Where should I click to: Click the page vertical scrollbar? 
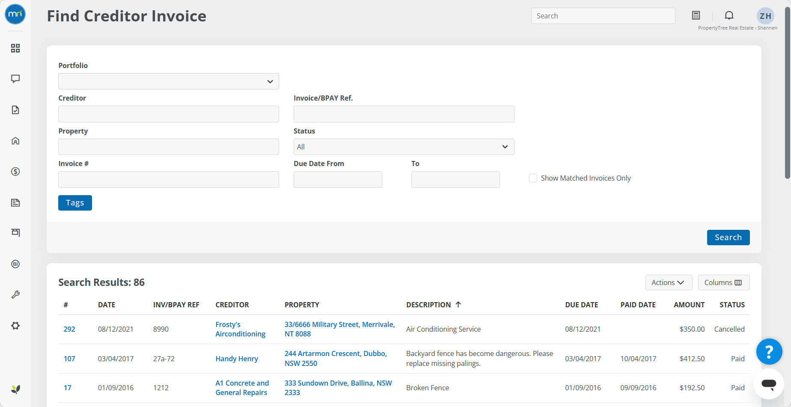pos(788,92)
